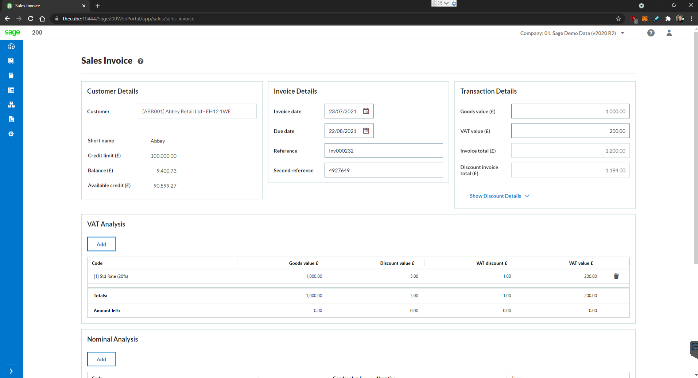Open the Due date calendar picker
The height and width of the screenshot is (378, 698).
(x=366, y=131)
